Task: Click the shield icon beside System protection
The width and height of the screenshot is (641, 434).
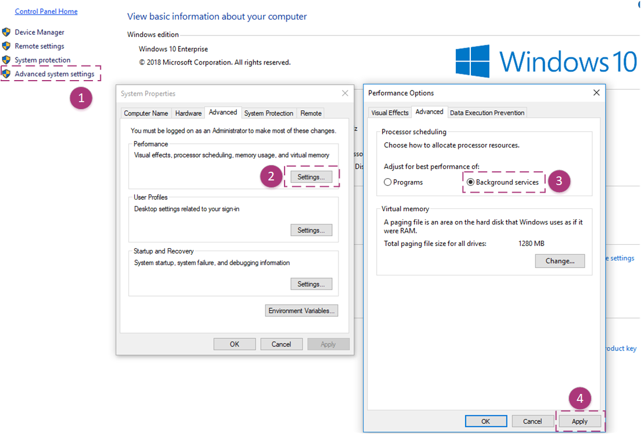Action: [x=6, y=60]
